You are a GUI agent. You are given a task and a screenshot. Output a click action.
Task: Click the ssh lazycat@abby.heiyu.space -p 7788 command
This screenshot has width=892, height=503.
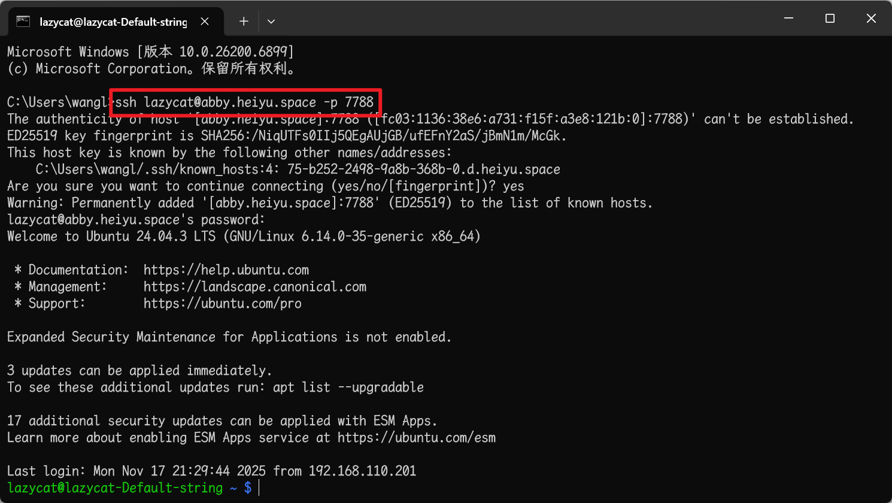tap(244, 102)
